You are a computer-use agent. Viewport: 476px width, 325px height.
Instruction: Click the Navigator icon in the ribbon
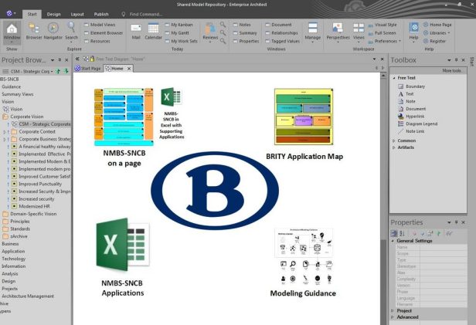[x=53, y=29]
